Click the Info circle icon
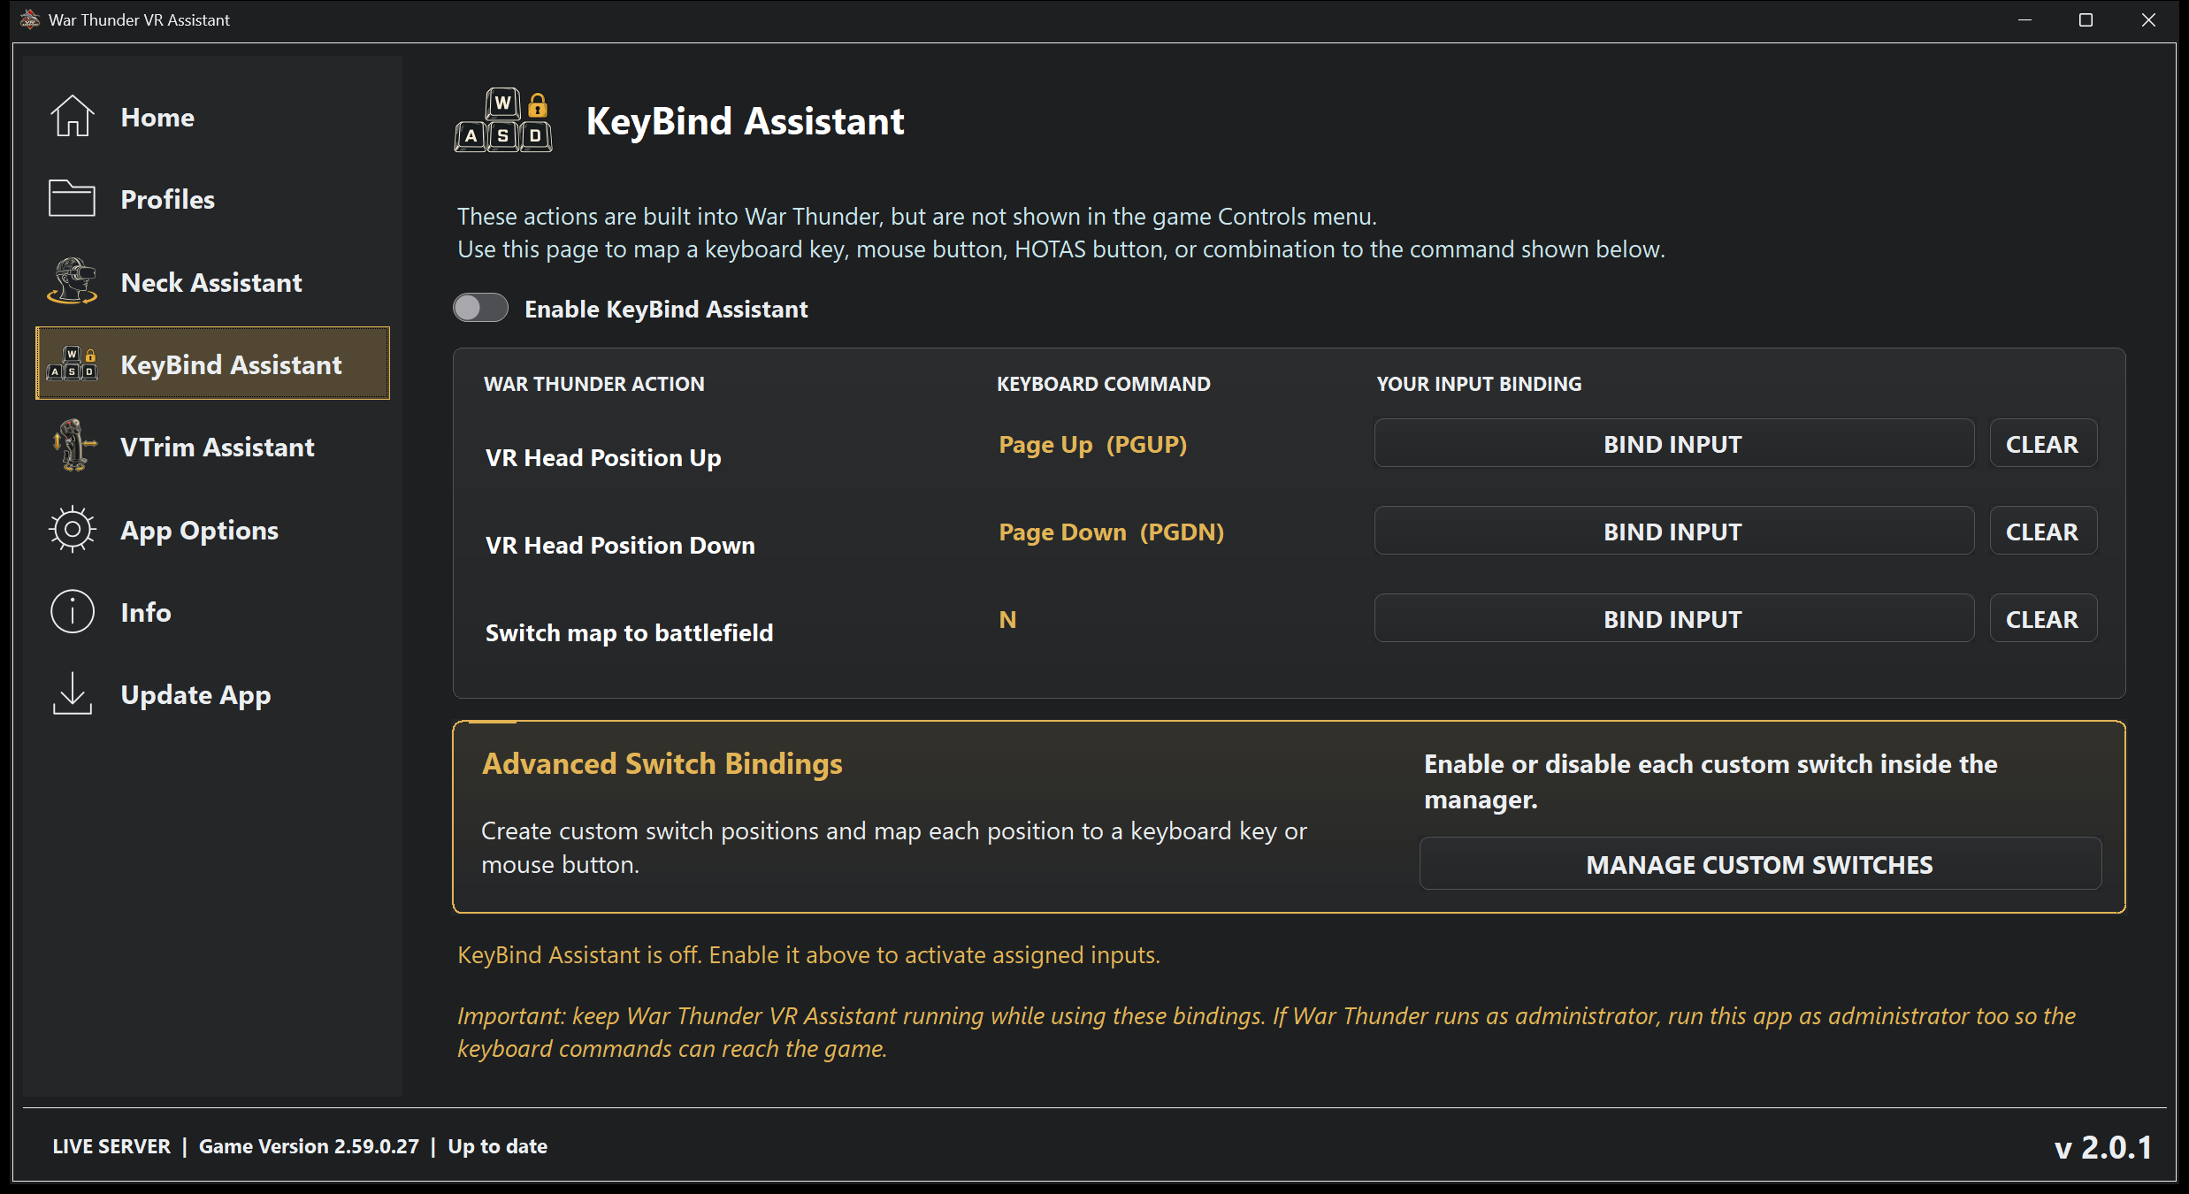Image resolution: width=2189 pixels, height=1194 pixels. tap(72, 611)
